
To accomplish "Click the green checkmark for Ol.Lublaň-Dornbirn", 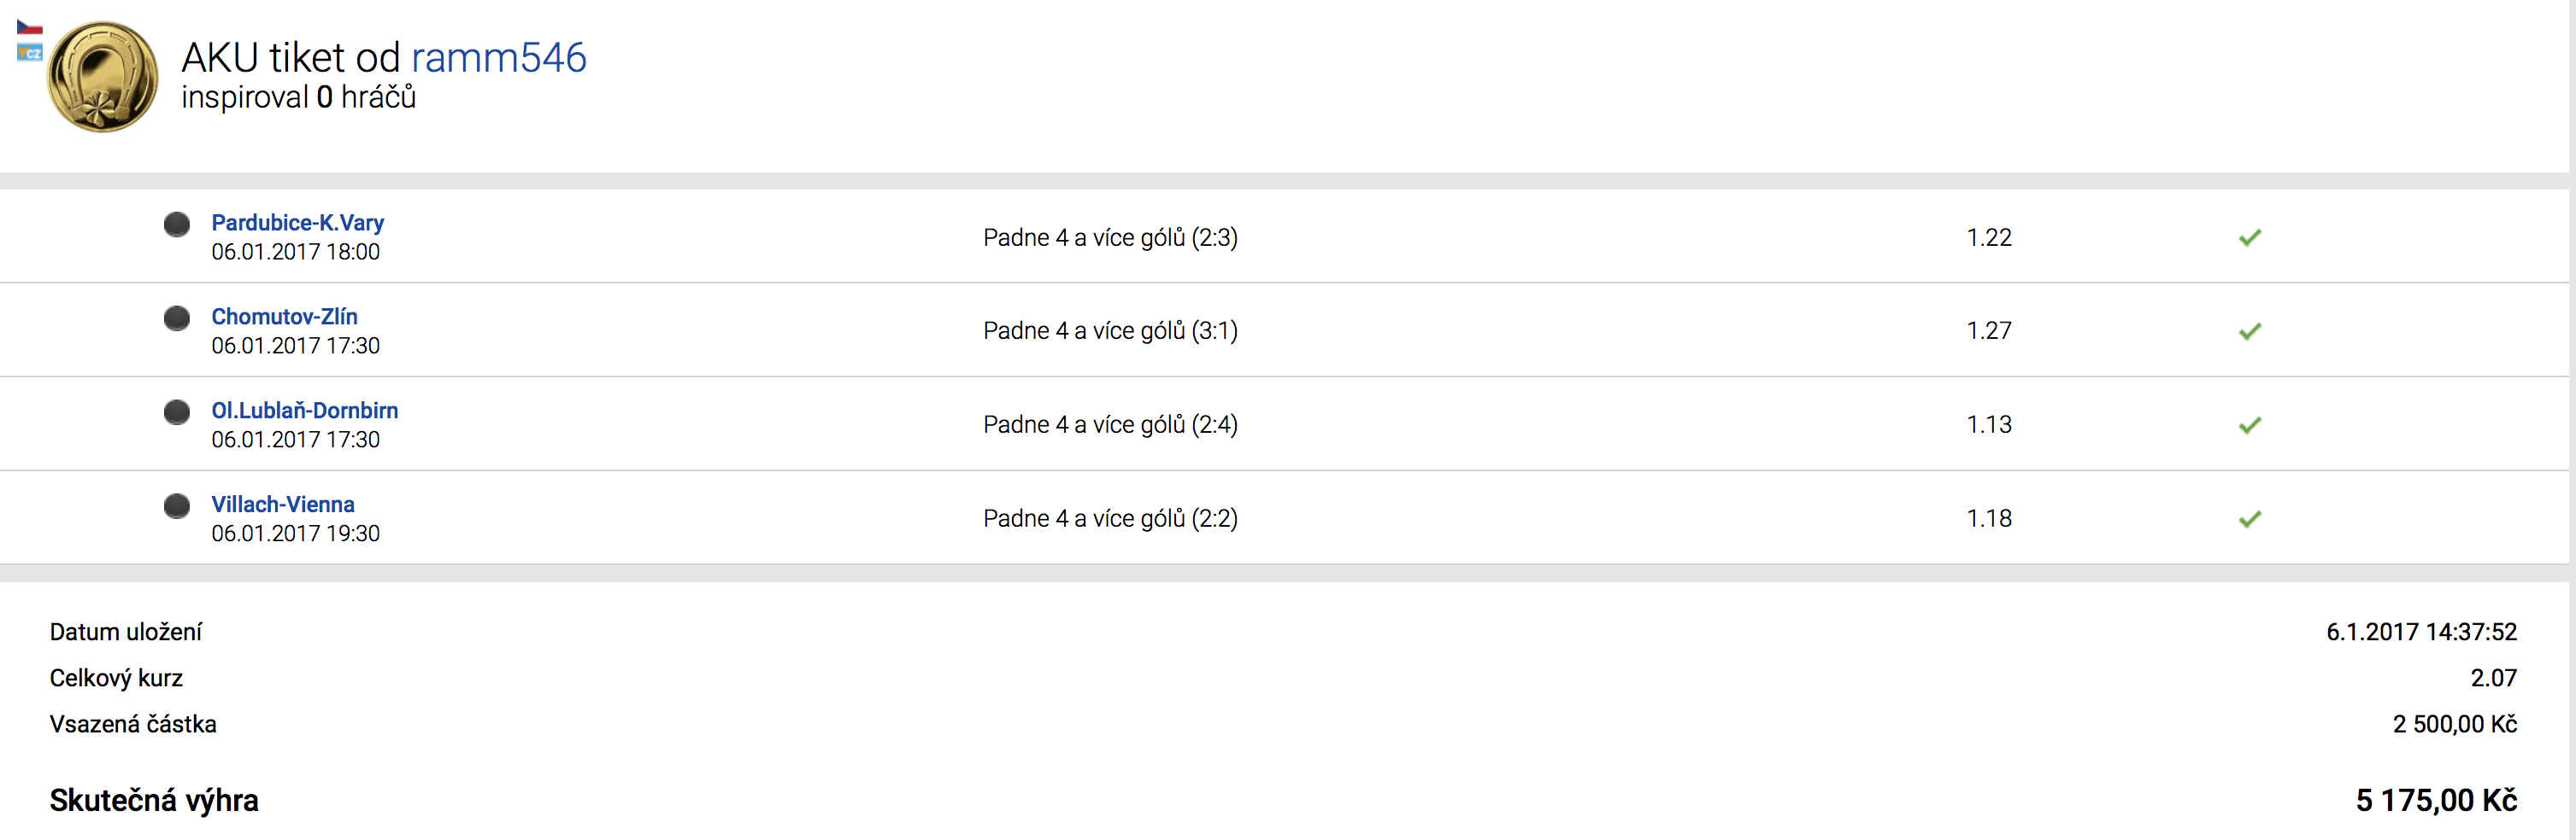I will [2249, 425].
